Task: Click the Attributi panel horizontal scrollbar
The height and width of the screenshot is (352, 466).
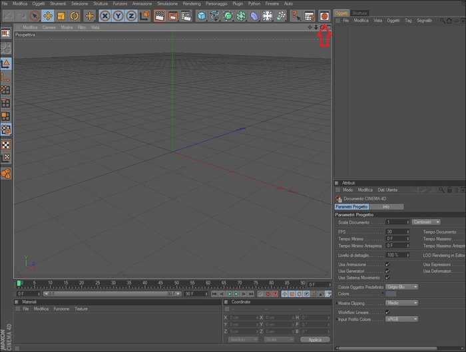Action: point(388,348)
